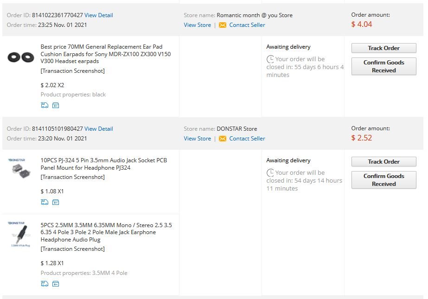
Task: Click the envelope icon for Romantic month store
Action: tap(223, 25)
